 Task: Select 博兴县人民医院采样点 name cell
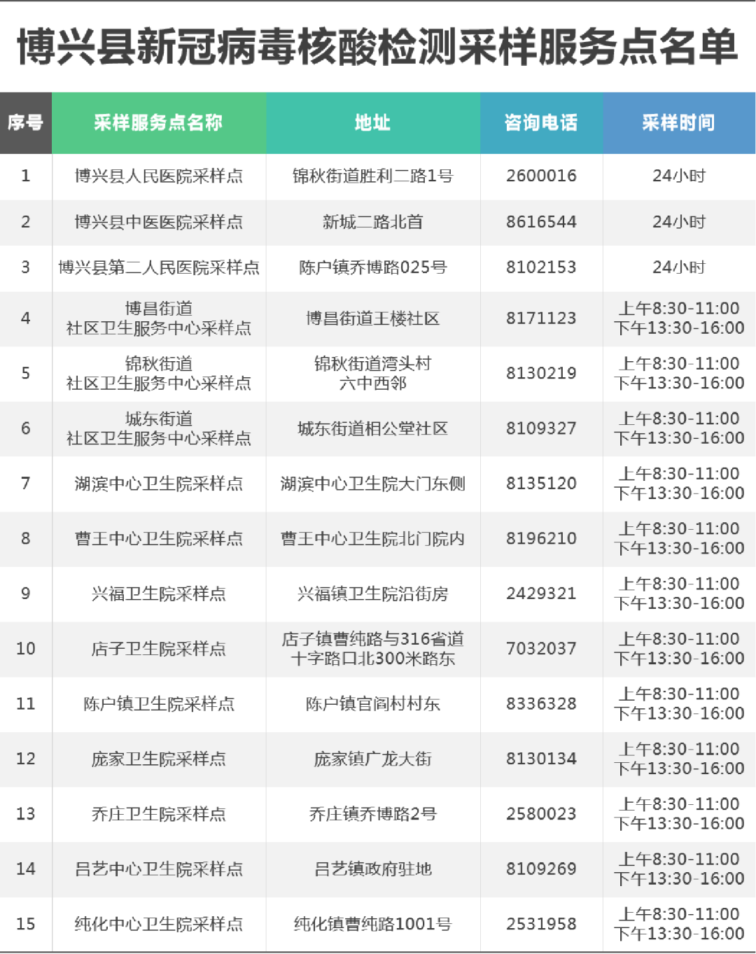click(158, 176)
